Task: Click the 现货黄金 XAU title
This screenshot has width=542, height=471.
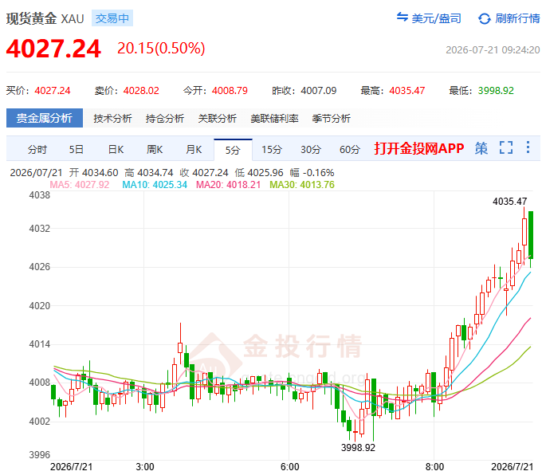Action: pos(45,18)
